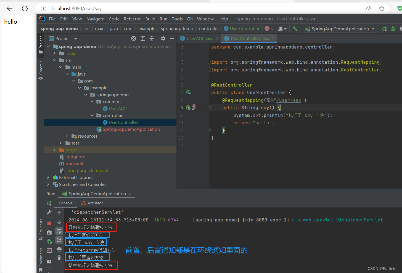Expand the .idea folder

[54, 53]
